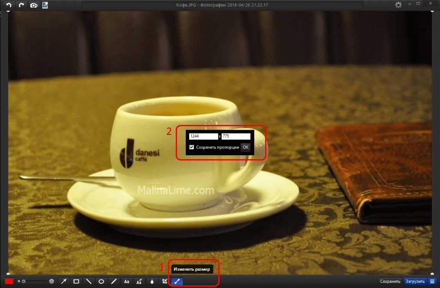This screenshot has width=440, height=288.
Task: Expand the menu next to 'Загрузить'
Action: point(432,281)
